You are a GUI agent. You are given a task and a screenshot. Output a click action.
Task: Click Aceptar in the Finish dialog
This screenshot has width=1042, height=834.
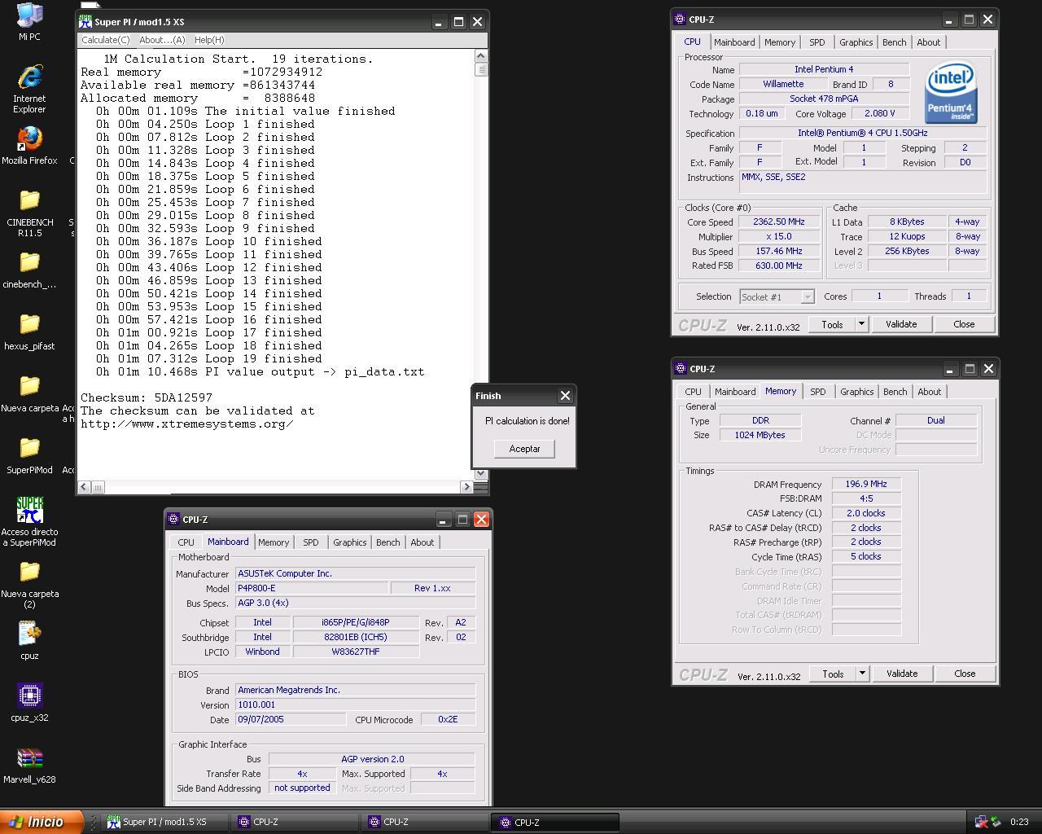pyautogui.click(x=524, y=449)
